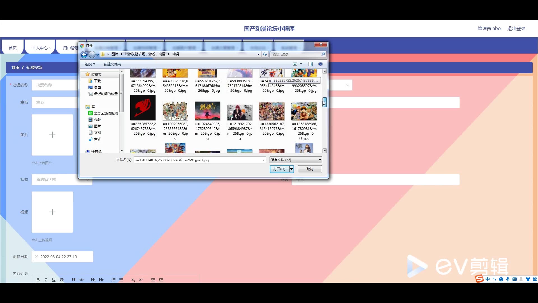
Task: Apply bold formatting in editor
Action: point(38,280)
